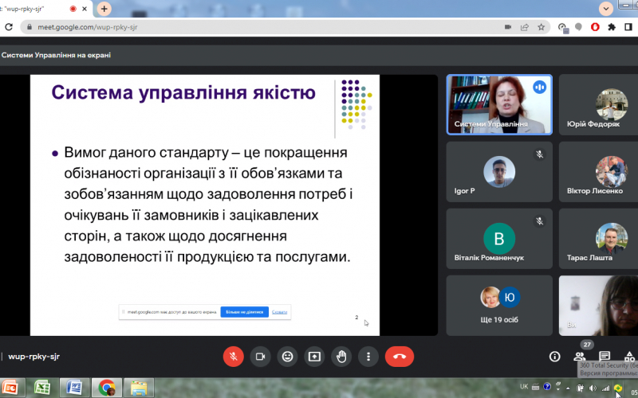The width and height of the screenshot is (638, 398).
Task: Close the 'wup-rpky-sjr' browser tab
Action: tap(85, 9)
